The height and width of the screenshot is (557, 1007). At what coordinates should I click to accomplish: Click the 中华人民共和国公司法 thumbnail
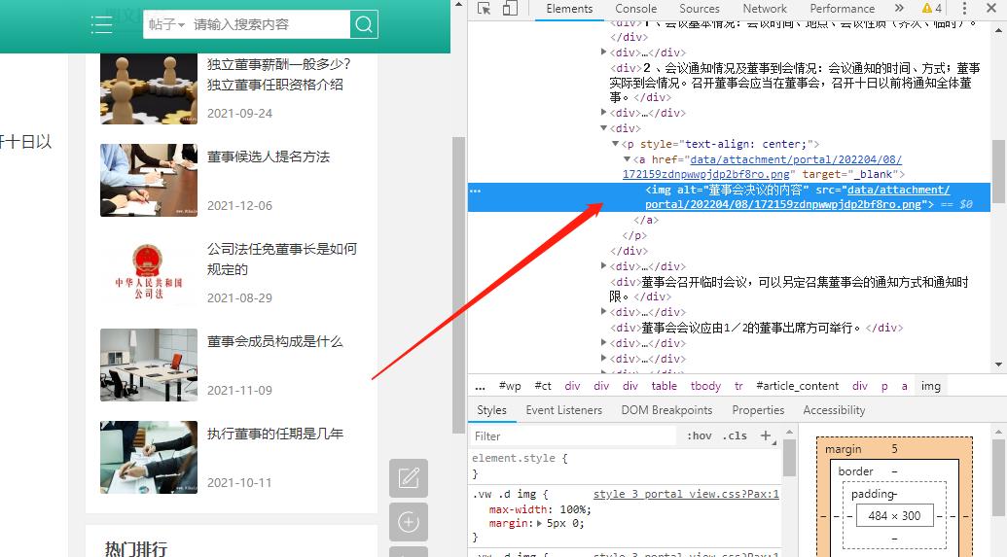pyautogui.click(x=149, y=273)
